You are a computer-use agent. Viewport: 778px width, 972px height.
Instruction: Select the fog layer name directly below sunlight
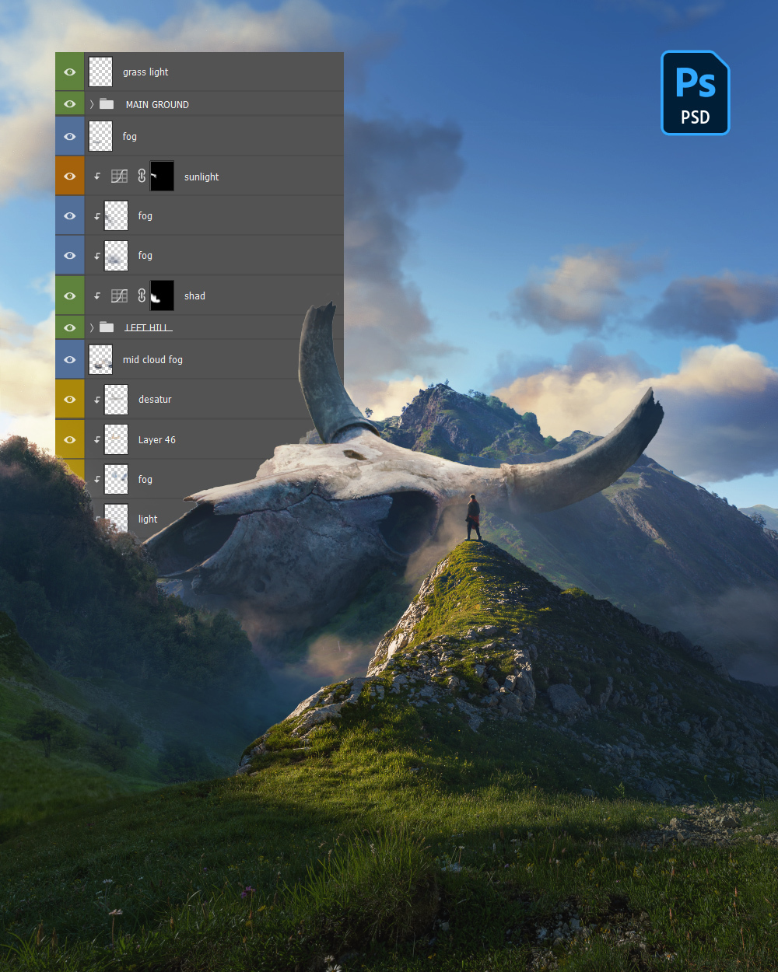(x=145, y=216)
